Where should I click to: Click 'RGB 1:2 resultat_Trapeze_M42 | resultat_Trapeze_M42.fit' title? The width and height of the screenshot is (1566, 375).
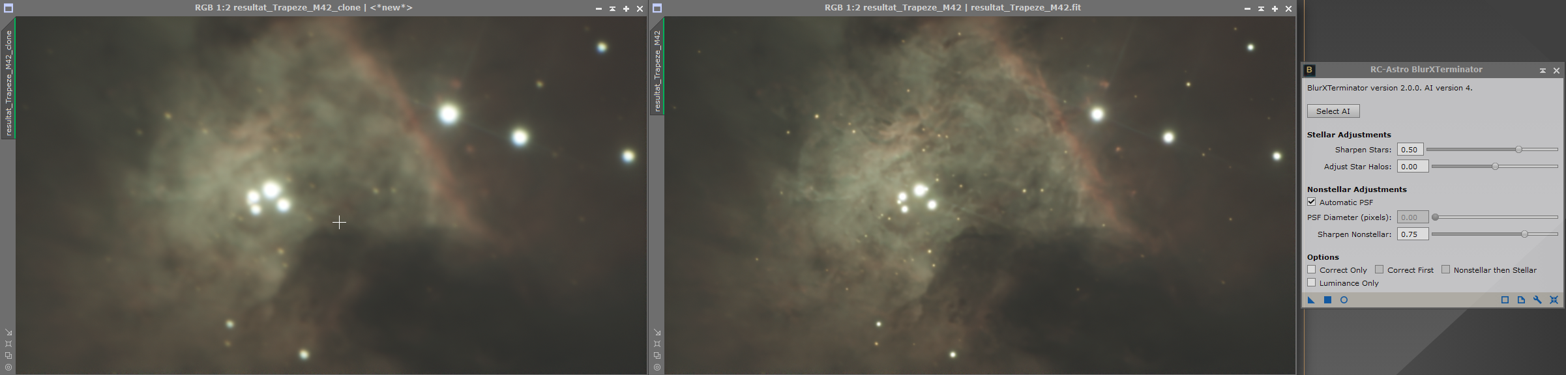[x=953, y=8]
